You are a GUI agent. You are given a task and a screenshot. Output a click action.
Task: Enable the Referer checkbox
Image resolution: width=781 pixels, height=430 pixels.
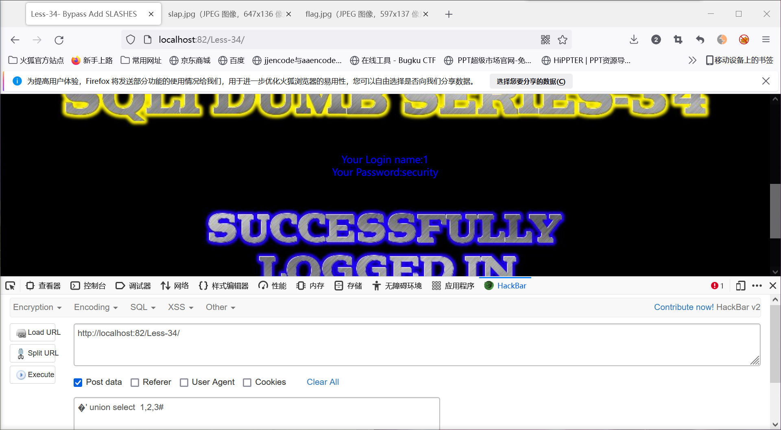point(135,382)
